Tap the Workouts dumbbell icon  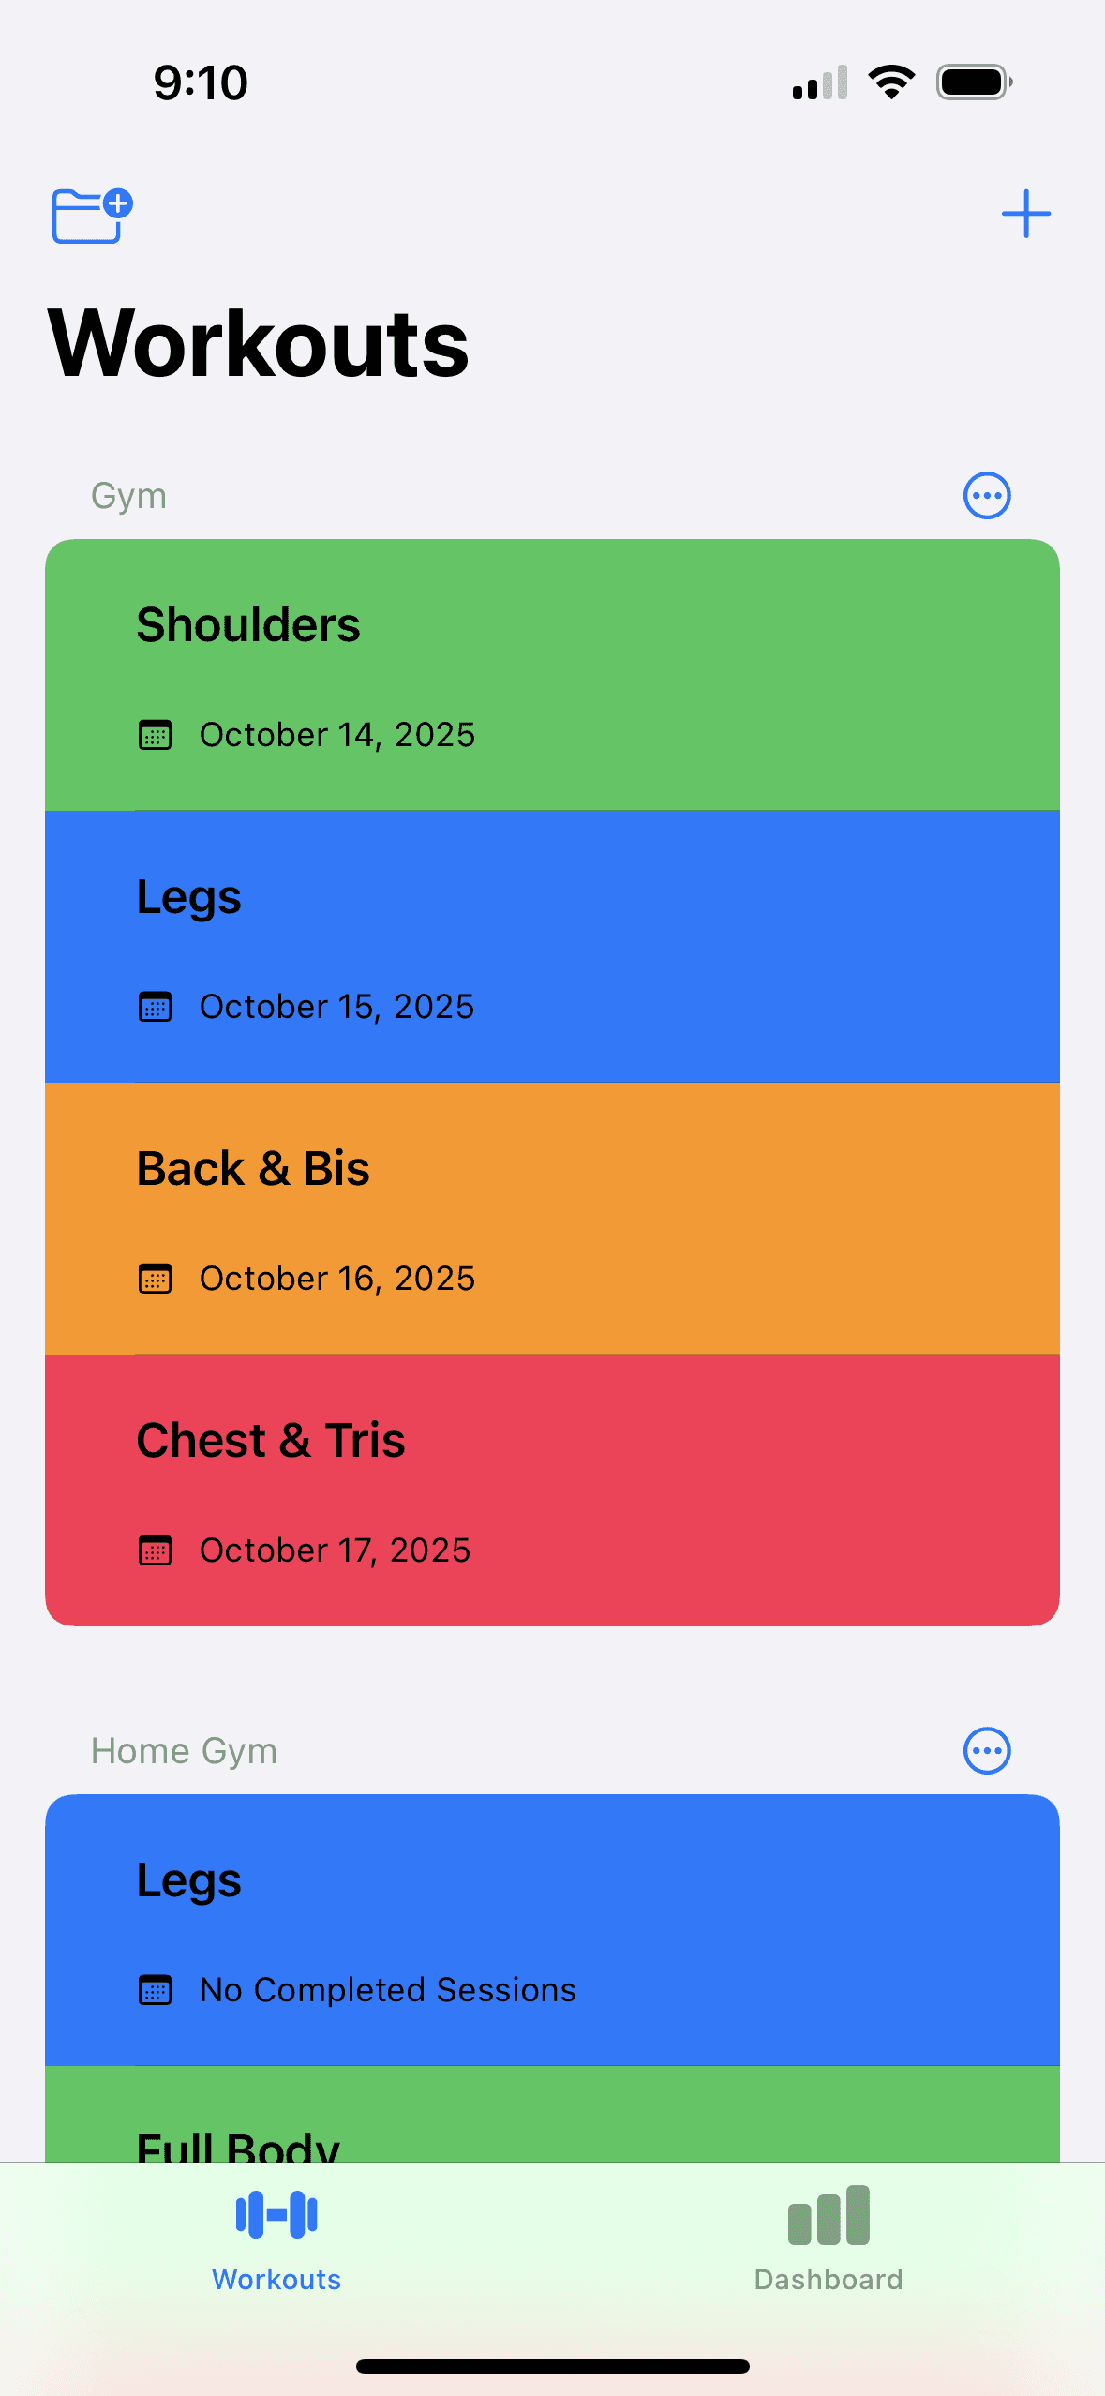(x=276, y=2216)
